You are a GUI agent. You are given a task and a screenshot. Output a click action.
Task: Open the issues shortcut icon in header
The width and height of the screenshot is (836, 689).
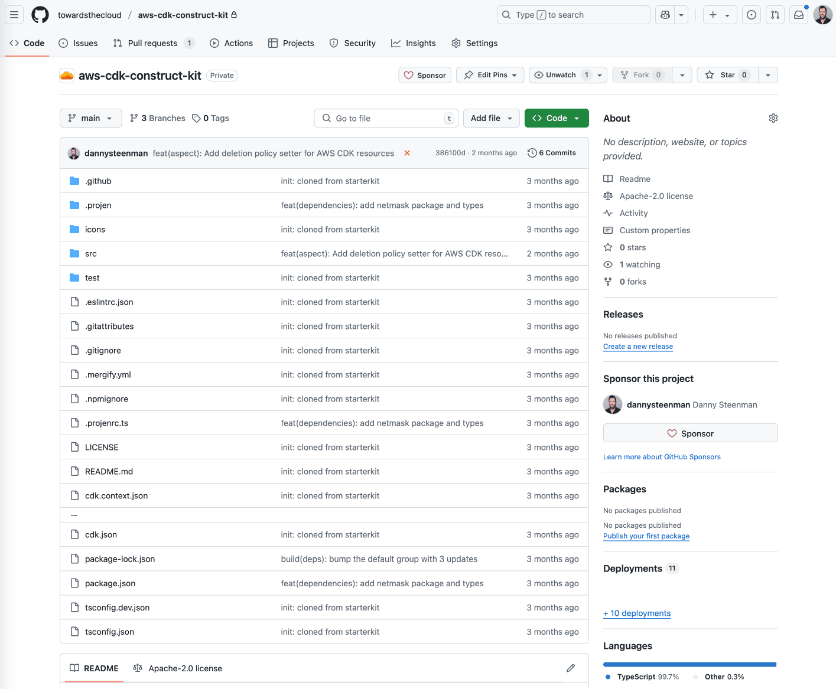752,15
